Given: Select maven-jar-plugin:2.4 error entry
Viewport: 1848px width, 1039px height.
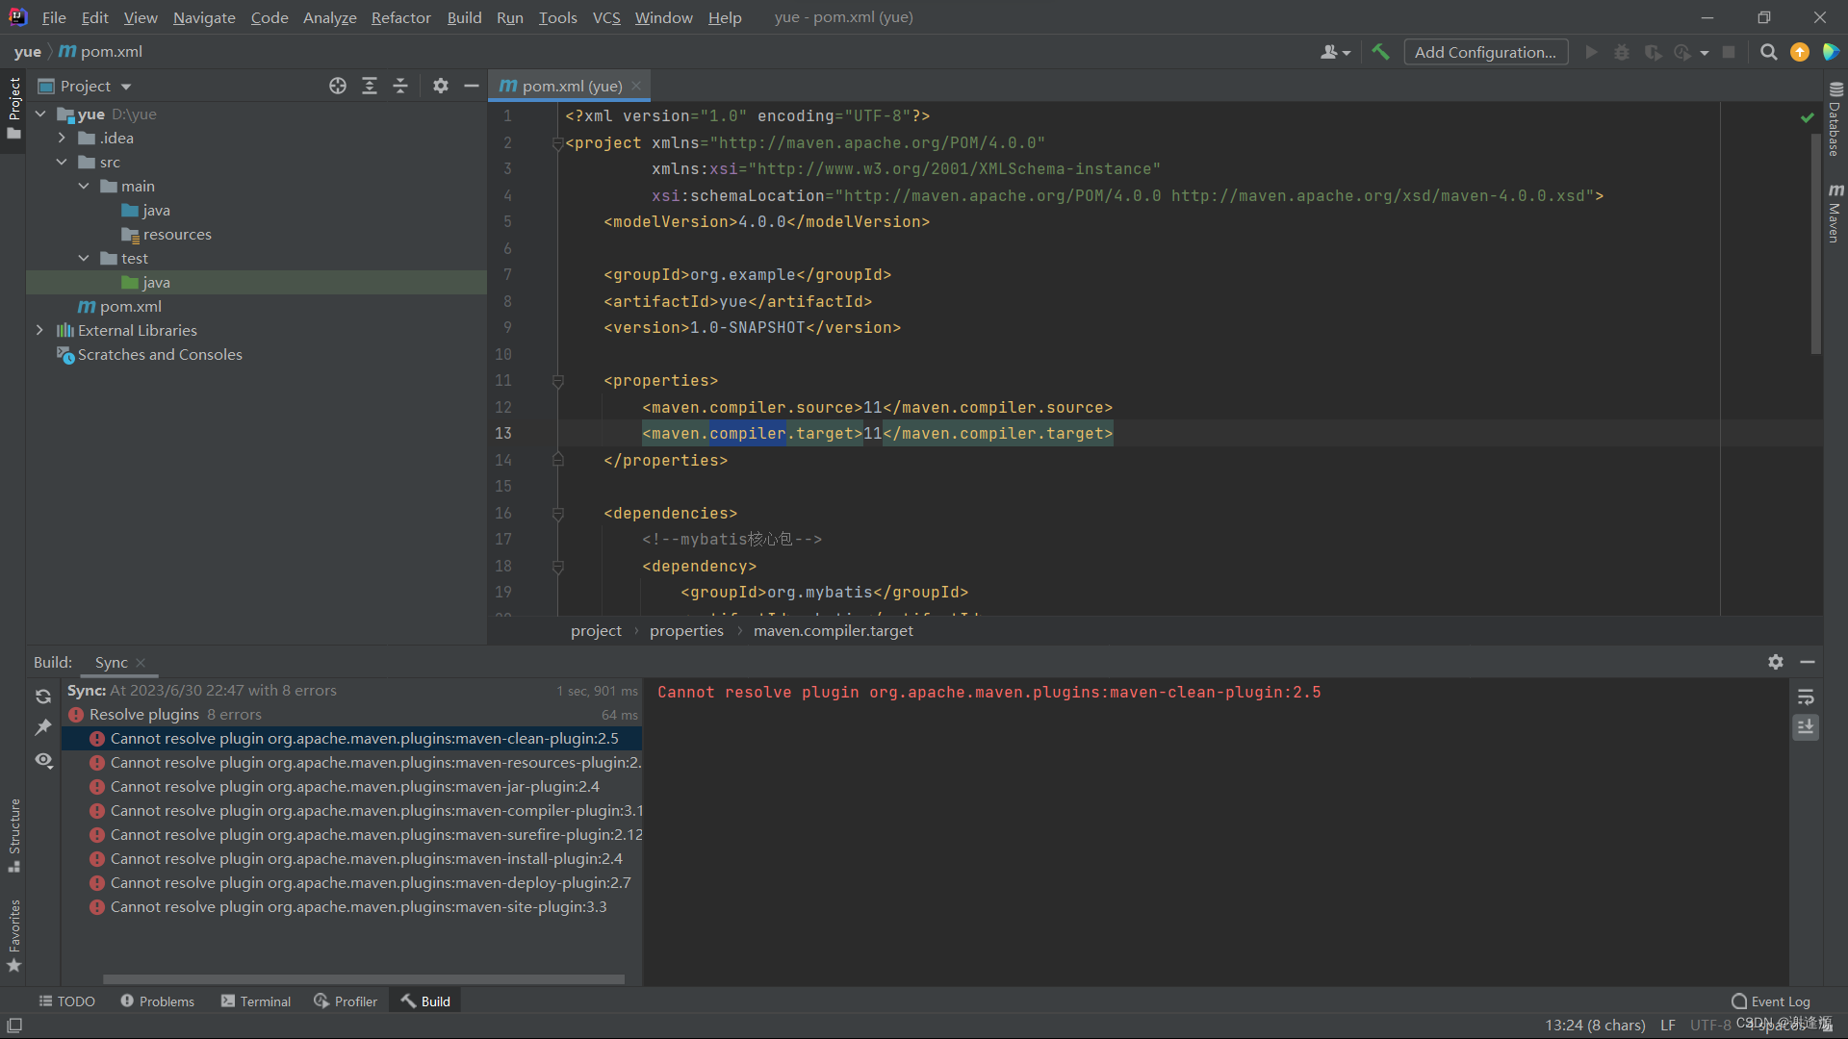Looking at the screenshot, I should pyautogui.click(x=354, y=787).
